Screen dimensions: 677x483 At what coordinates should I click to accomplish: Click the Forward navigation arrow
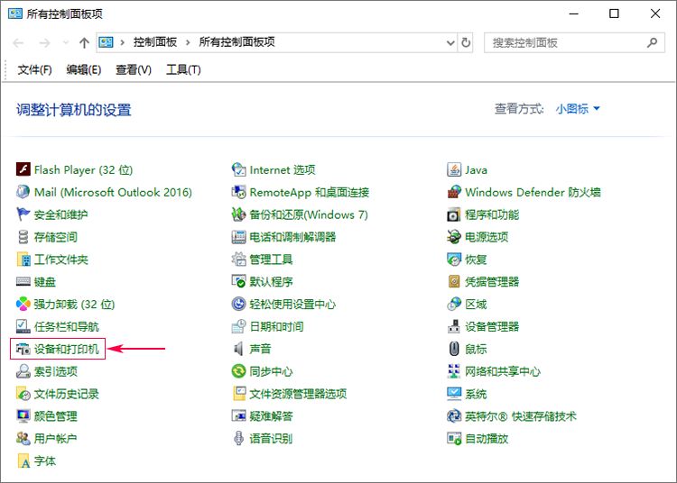tap(44, 42)
